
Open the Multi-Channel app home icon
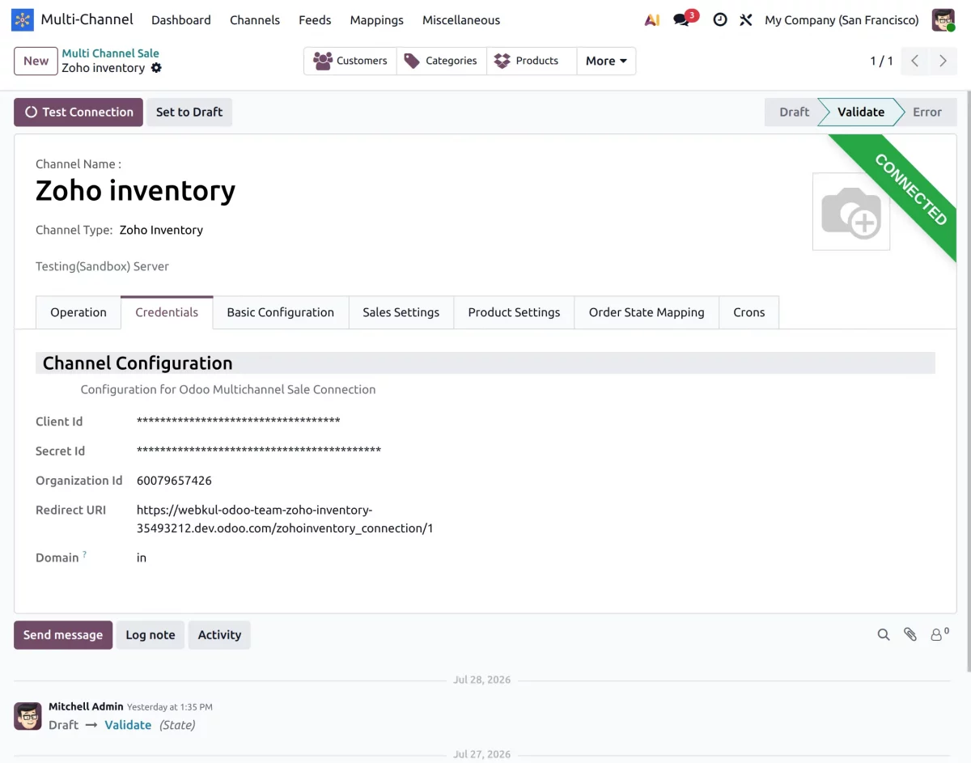pyautogui.click(x=23, y=20)
